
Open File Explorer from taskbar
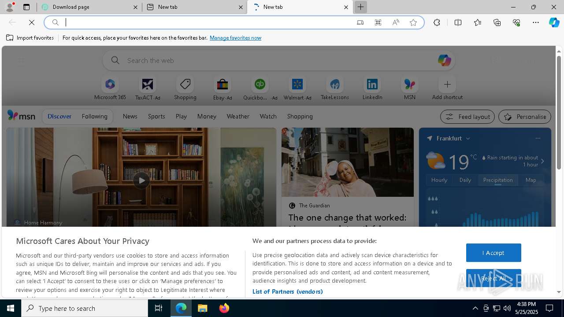pyautogui.click(x=203, y=308)
